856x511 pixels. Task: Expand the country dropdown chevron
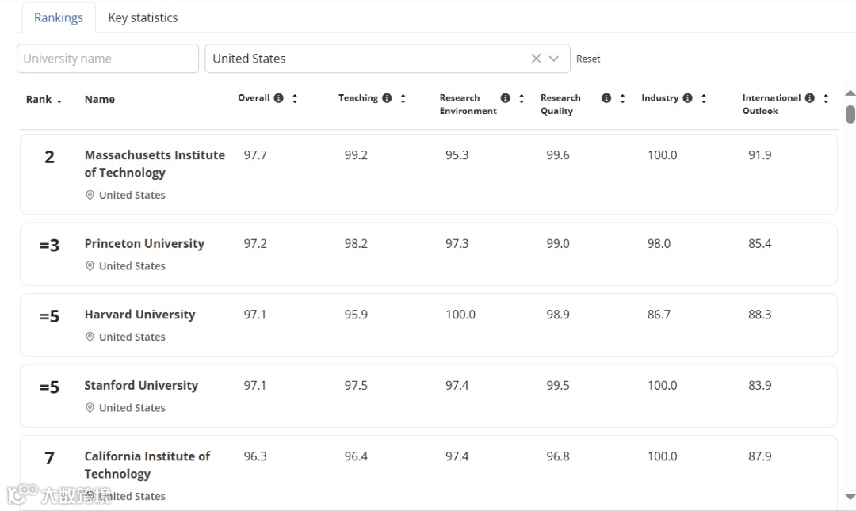coord(554,59)
